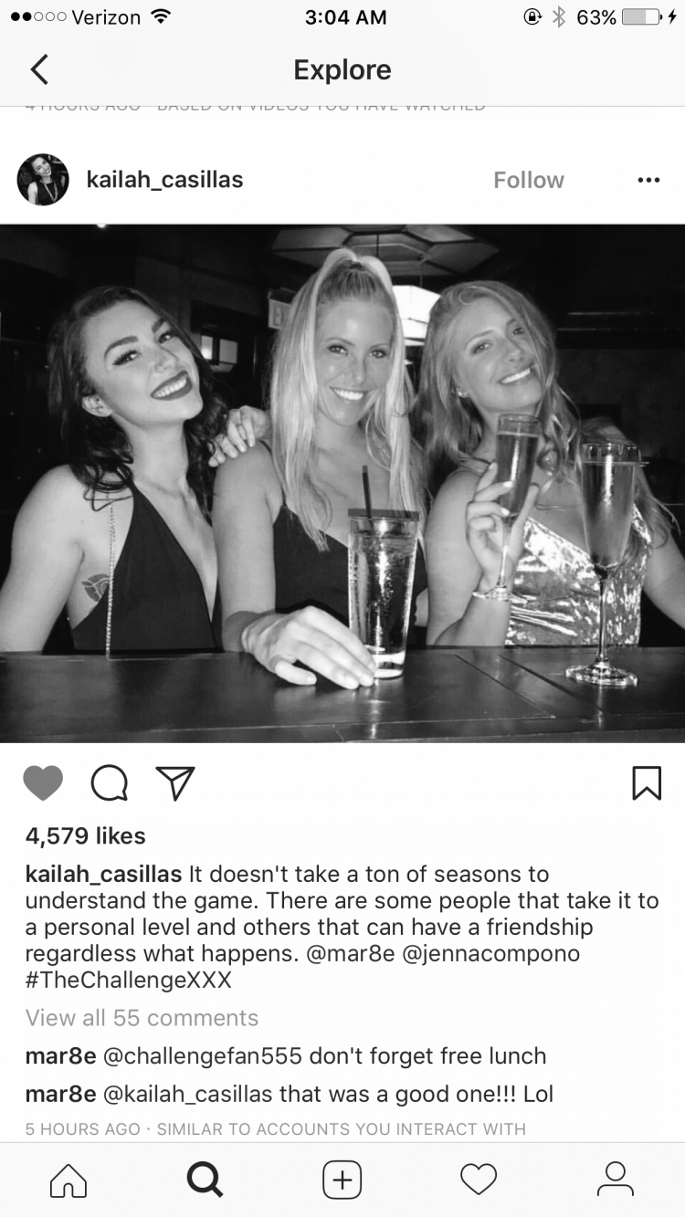685x1217 pixels.
Task: View the 4,579 likes list
Action: pos(86,835)
